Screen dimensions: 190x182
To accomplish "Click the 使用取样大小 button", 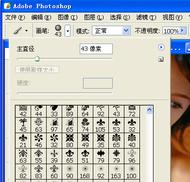I will coord(37,70).
